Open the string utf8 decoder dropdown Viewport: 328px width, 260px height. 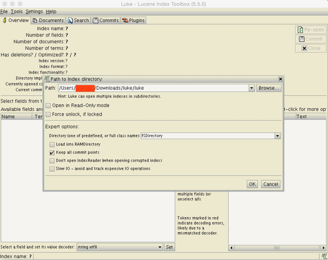pos(160,247)
